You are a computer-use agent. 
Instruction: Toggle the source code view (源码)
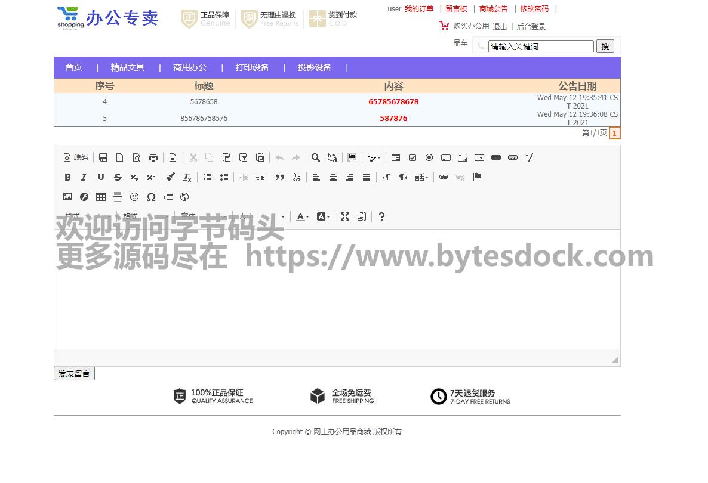point(76,157)
